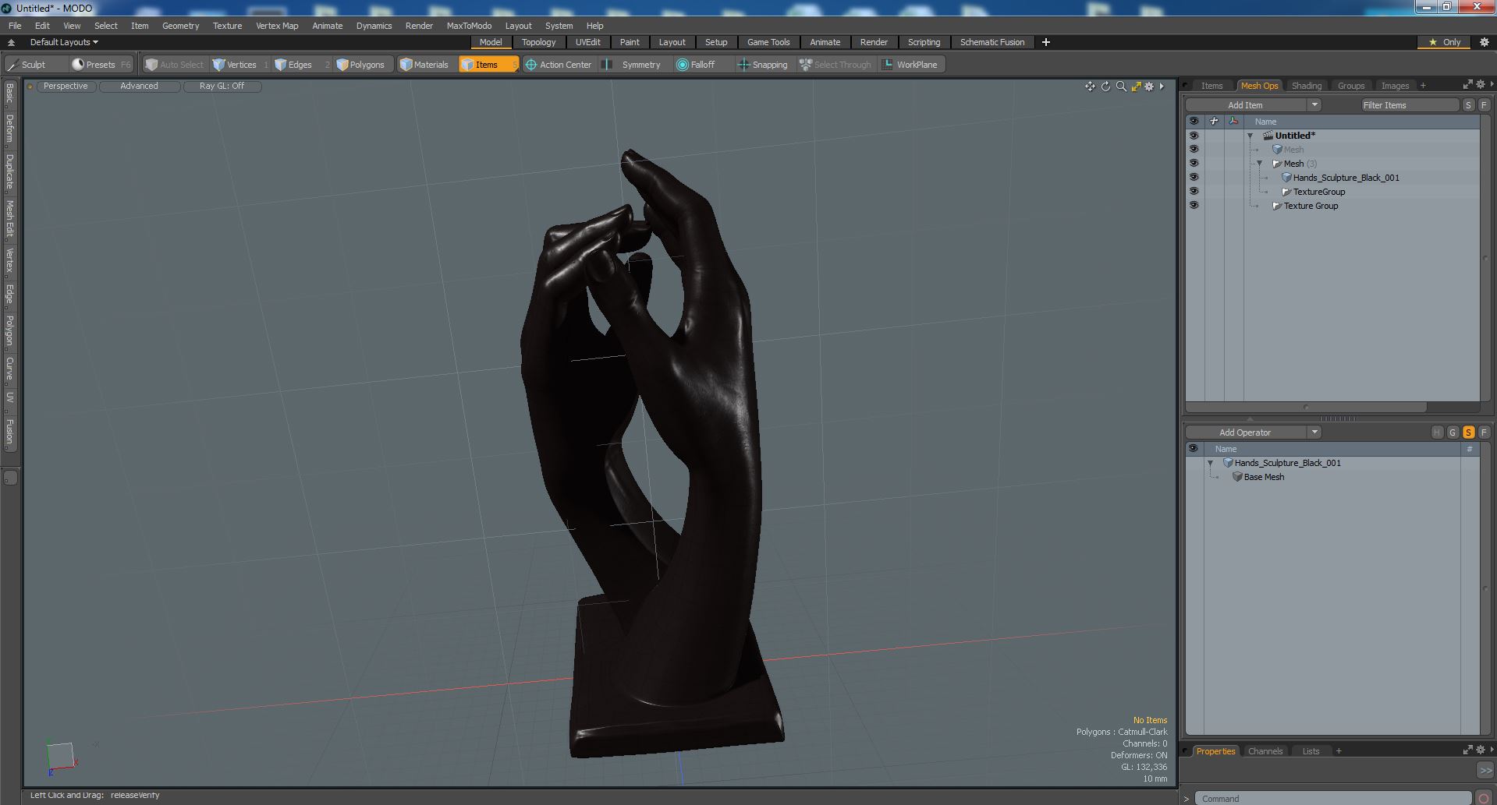Click the S button beside Filter Items
This screenshot has width=1497, height=805.
pos(1469,105)
